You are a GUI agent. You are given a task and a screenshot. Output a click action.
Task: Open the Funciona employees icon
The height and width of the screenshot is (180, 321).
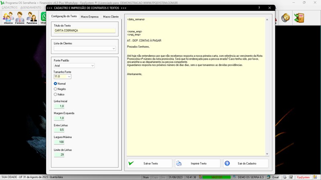32,18
